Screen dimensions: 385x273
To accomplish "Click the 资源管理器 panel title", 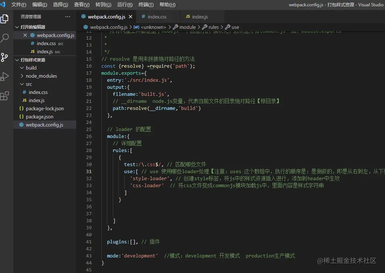I will click(31, 17).
